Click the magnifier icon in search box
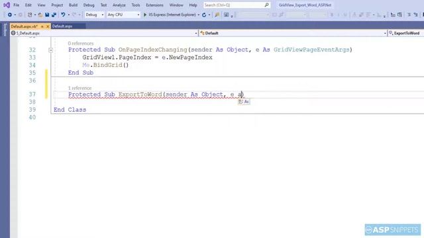The image size is (424, 238). [x=266, y=5]
